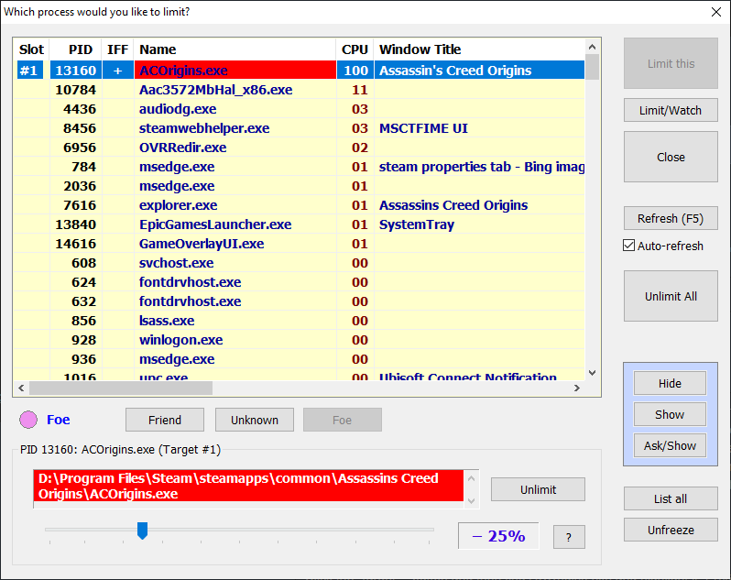Click the horizontal scrollbar thumb of the list
This screenshot has width=731, height=580.
tap(121, 388)
